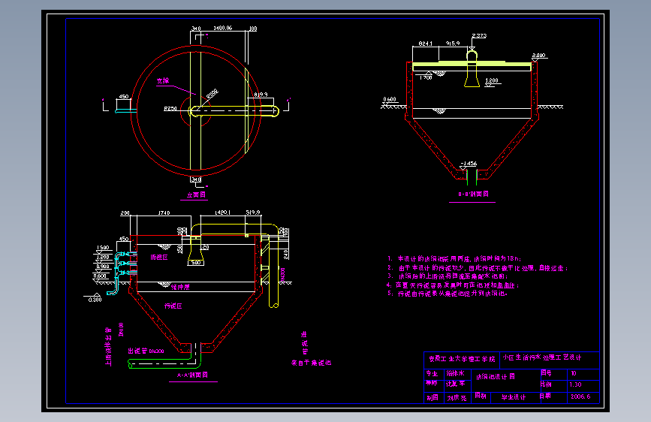Select the '小区生活污水处理工艺设计' project title
Image resolution: width=651 pixels, height=422 pixels.
point(542,357)
